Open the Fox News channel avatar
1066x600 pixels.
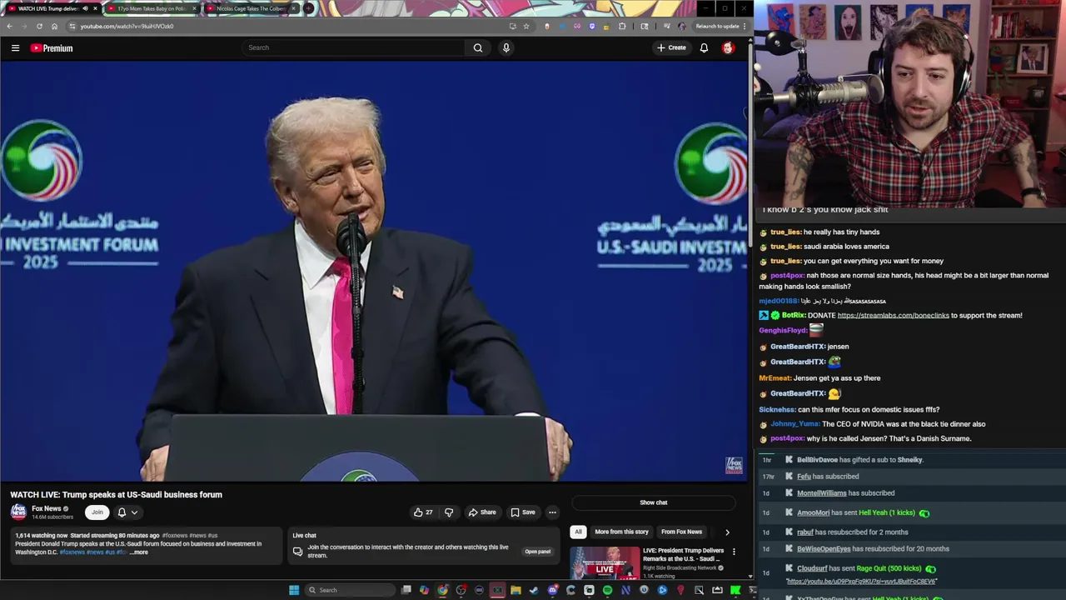coord(18,512)
